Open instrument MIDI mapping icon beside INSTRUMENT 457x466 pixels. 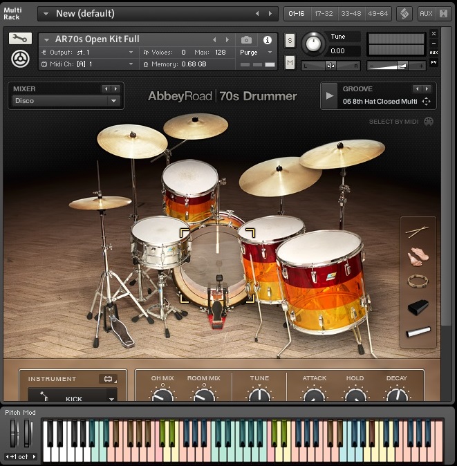tap(109, 379)
